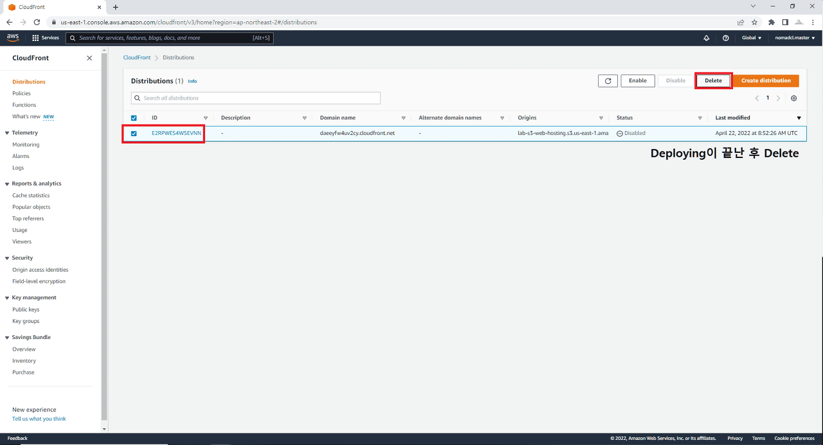Open the browser extensions puzzle icon

click(x=772, y=22)
